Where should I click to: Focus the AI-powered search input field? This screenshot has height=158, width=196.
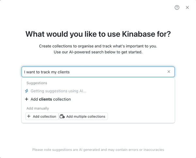[x=98, y=72]
